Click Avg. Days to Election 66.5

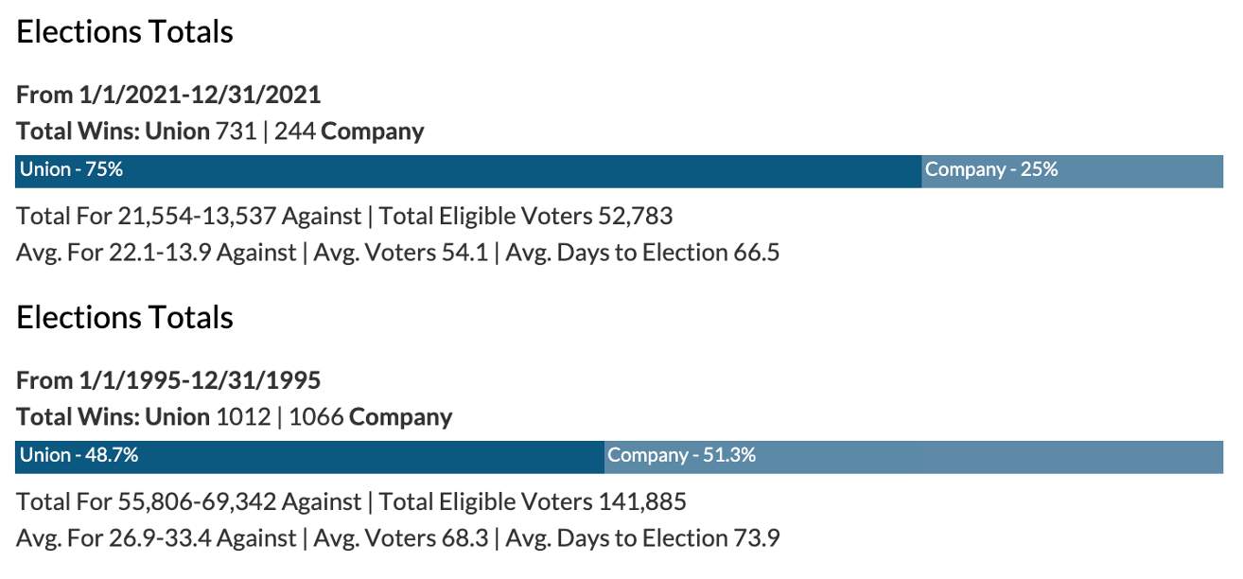642,253
